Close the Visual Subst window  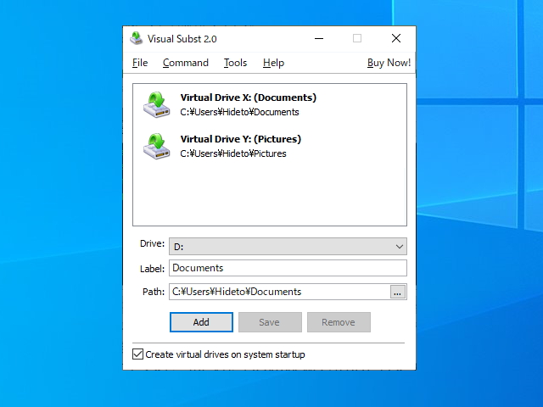(x=396, y=38)
